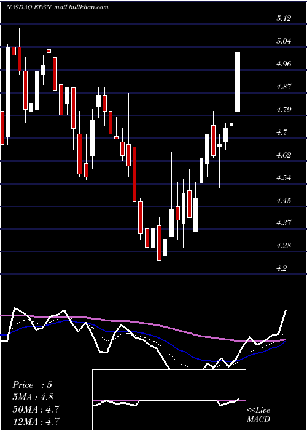The width and height of the screenshot is (307, 431).
Task: Click the '50MA : 4.7' readout
Action: [36, 409]
